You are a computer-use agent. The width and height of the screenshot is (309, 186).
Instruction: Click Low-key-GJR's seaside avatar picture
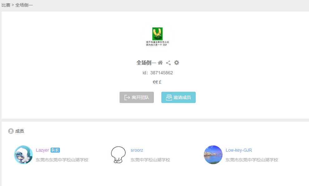click(213, 155)
